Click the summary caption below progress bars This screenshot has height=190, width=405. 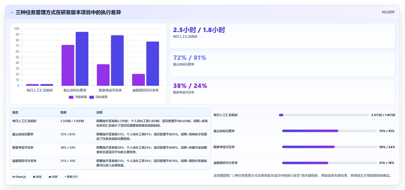tap(302, 176)
